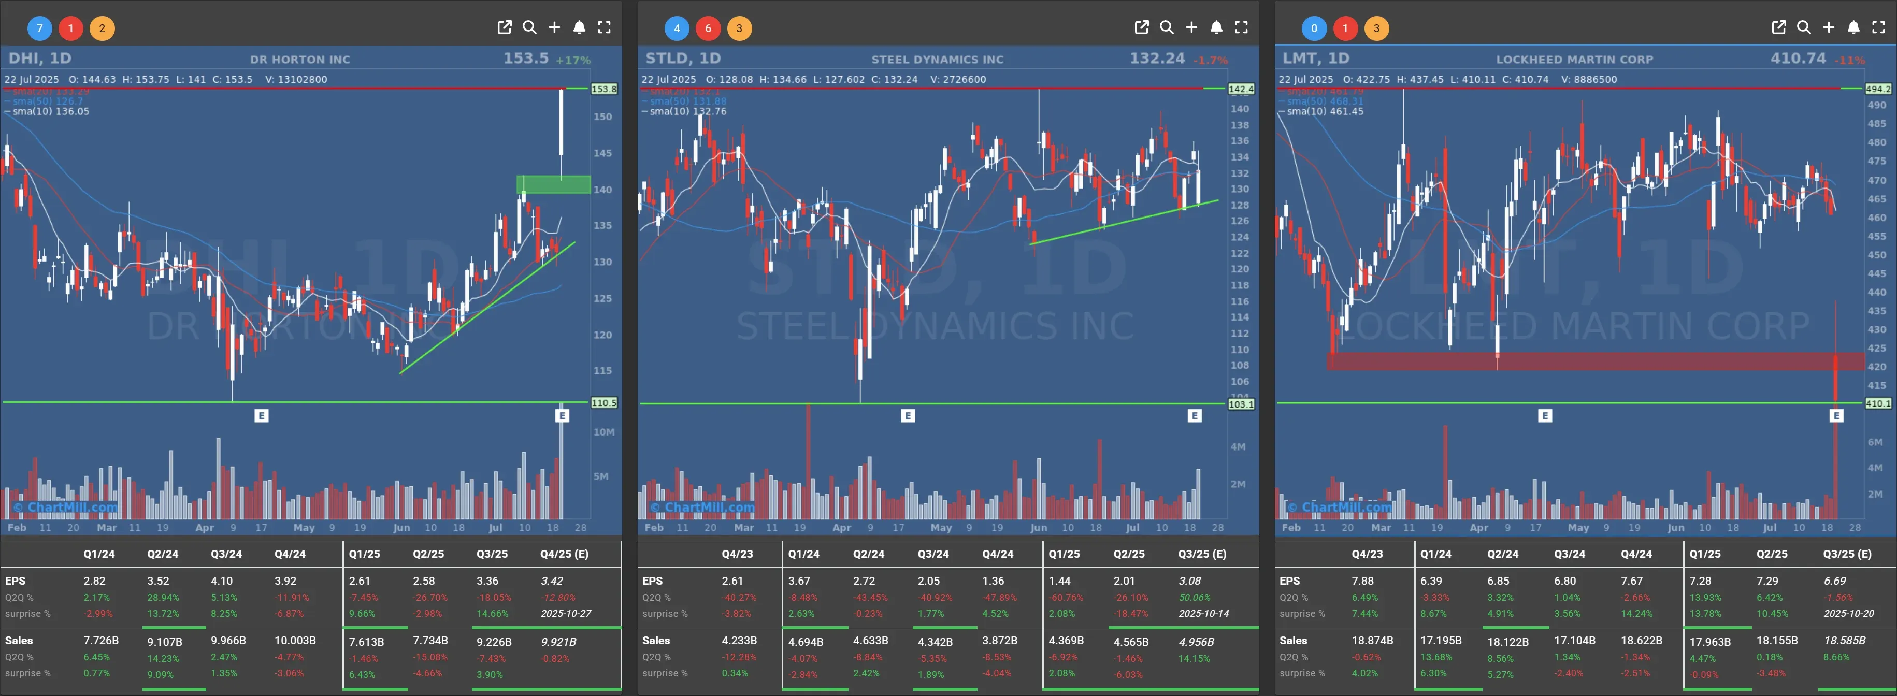Viewport: 1897px width, 696px height.
Task: Expand LMT chart to fullscreen
Action: point(1878,27)
